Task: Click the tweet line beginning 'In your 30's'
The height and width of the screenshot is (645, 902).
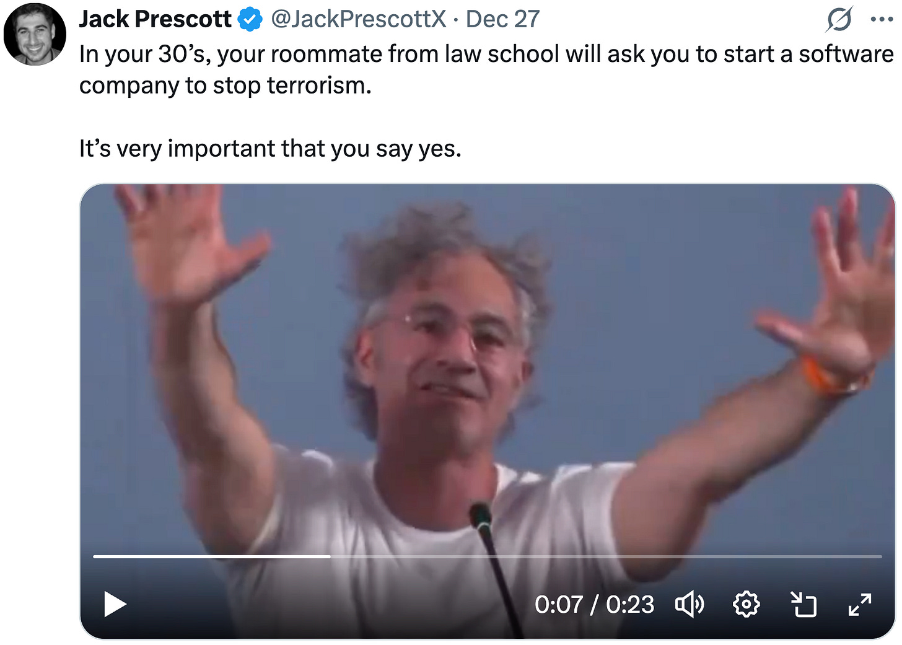Action: point(486,55)
